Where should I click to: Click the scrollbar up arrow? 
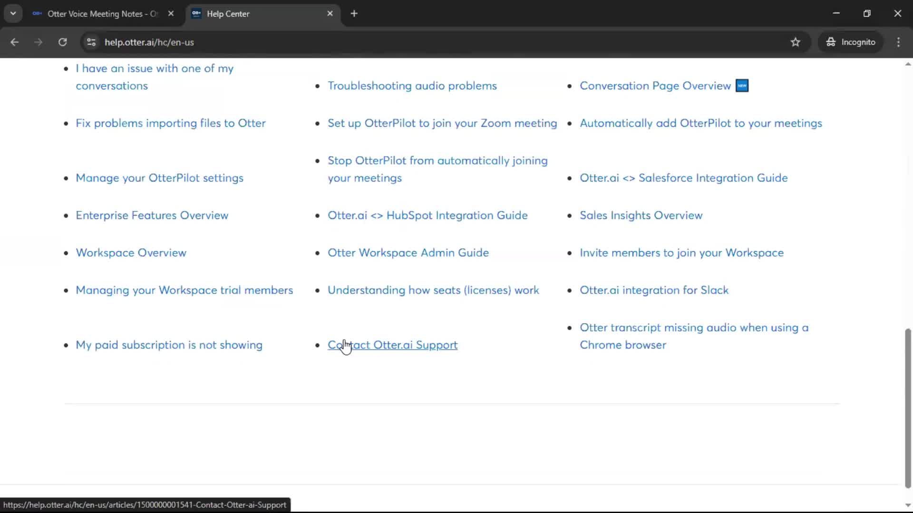coord(908,64)
